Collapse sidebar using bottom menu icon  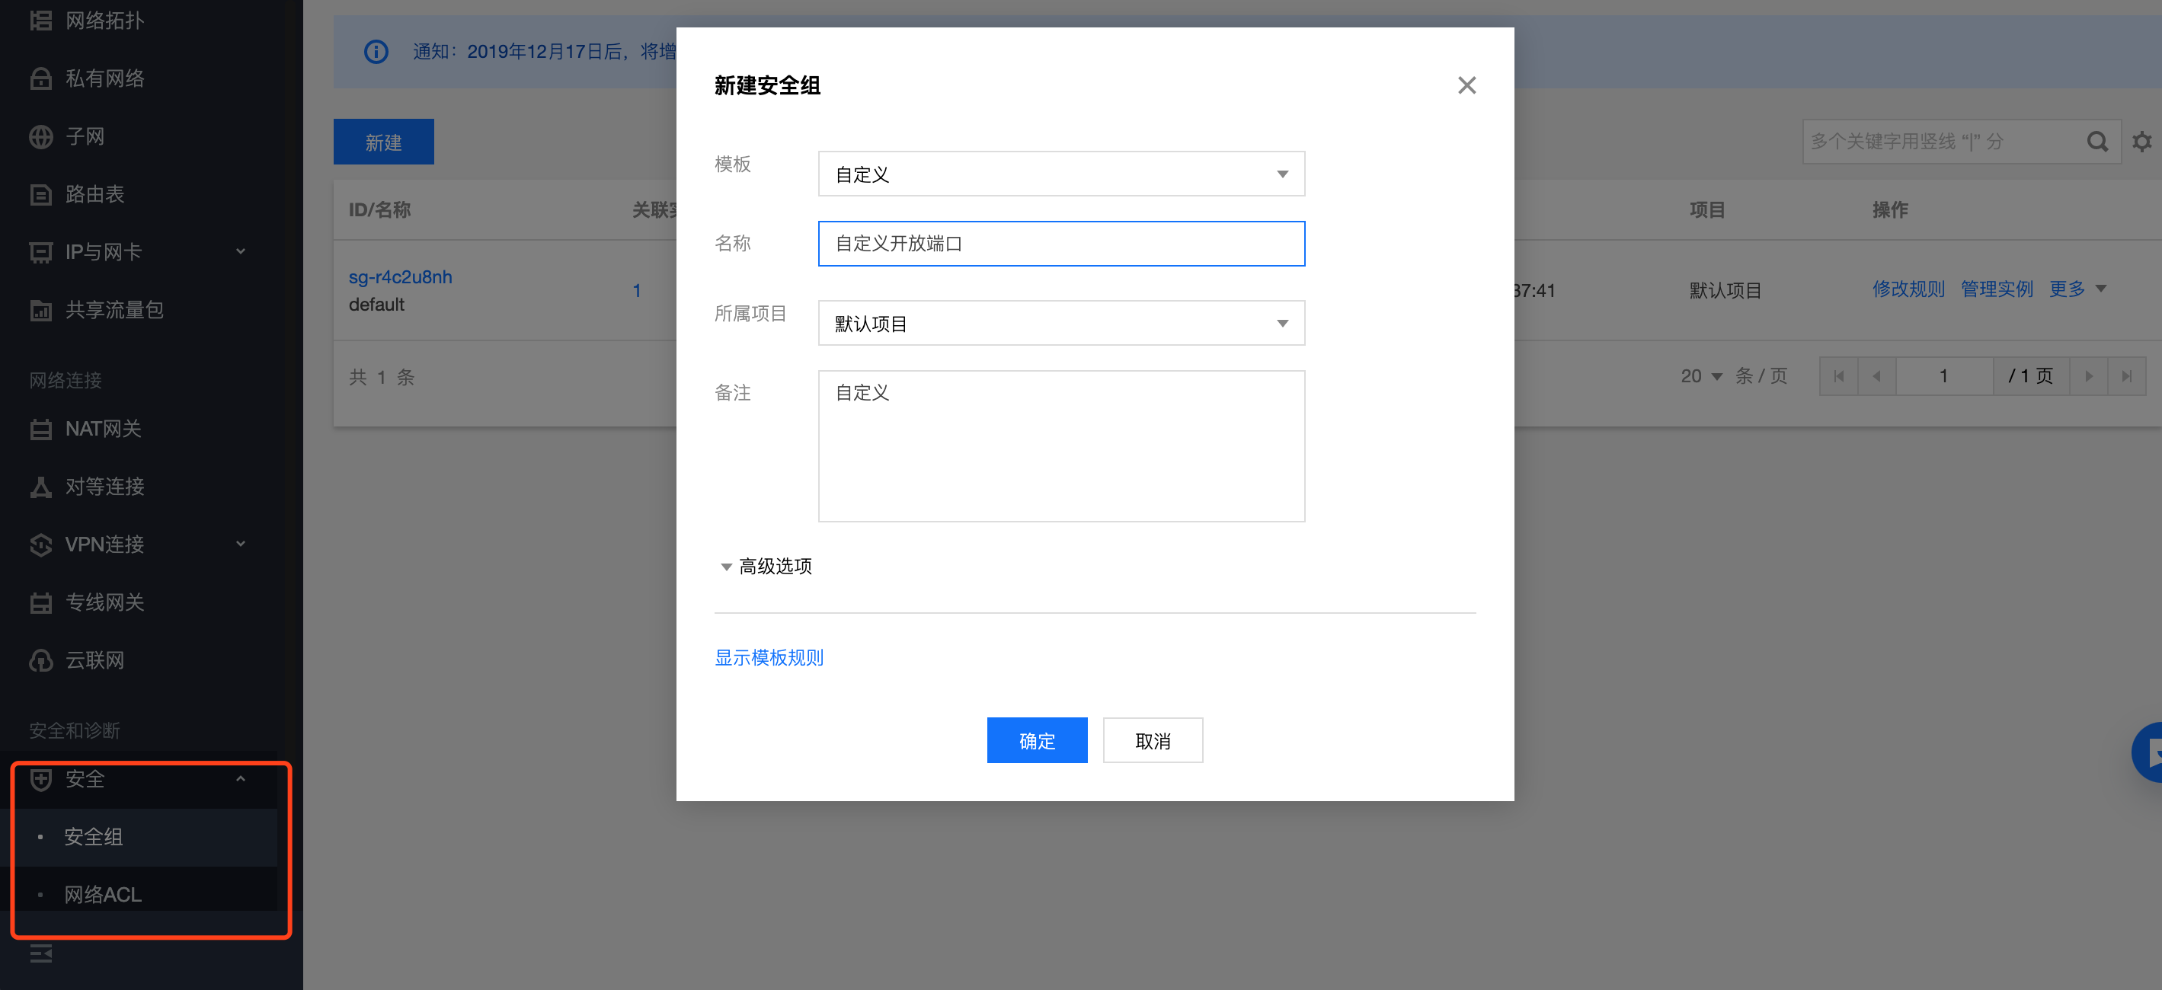tap(40, 954)
